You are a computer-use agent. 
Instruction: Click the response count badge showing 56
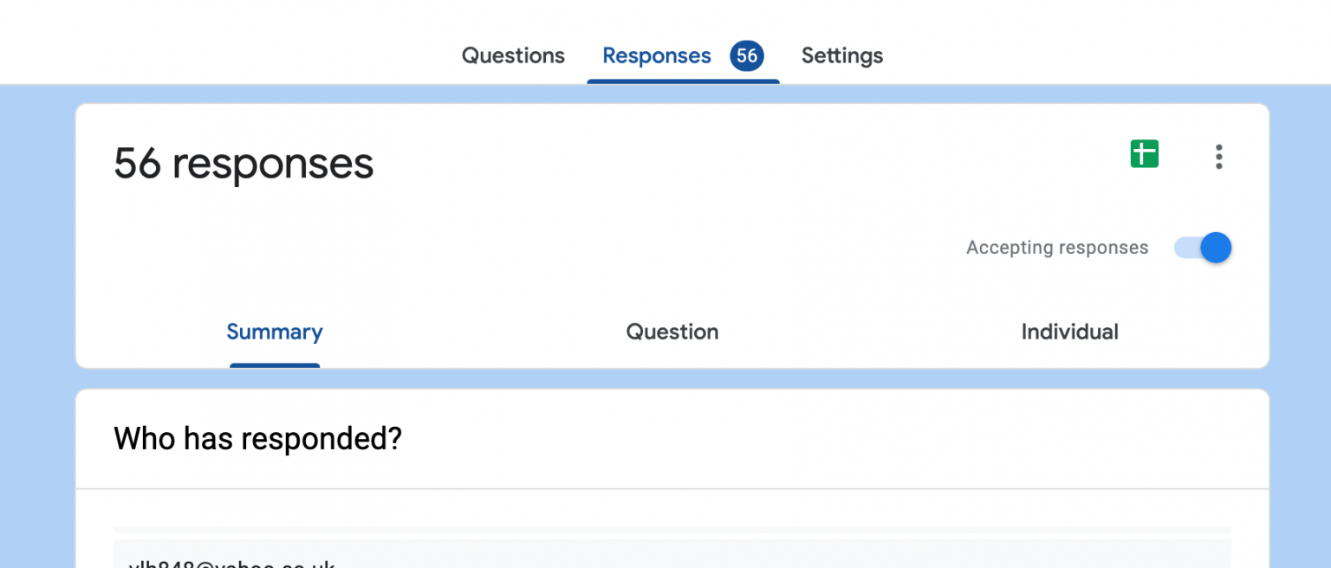(749, 55)
